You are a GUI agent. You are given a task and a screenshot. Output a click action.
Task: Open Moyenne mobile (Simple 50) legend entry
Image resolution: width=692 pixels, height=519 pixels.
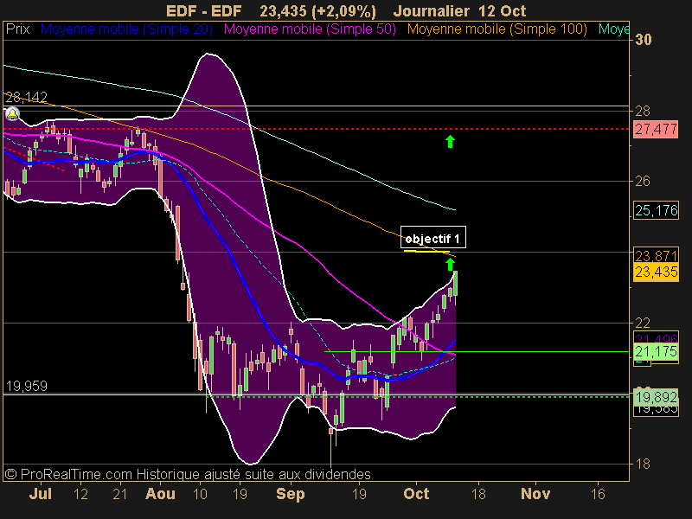tap(310, 29)
